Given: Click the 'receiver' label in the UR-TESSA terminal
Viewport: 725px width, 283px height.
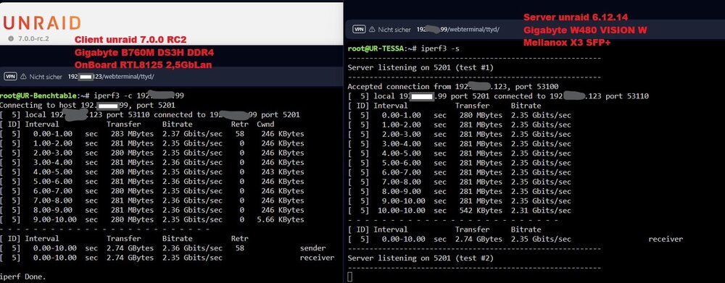Looking at the screenshot, I should (666, 239).
